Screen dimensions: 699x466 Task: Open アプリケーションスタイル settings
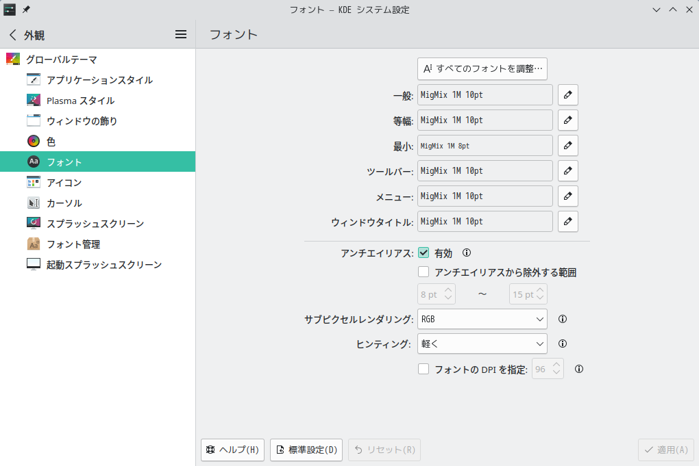[97, 79]
